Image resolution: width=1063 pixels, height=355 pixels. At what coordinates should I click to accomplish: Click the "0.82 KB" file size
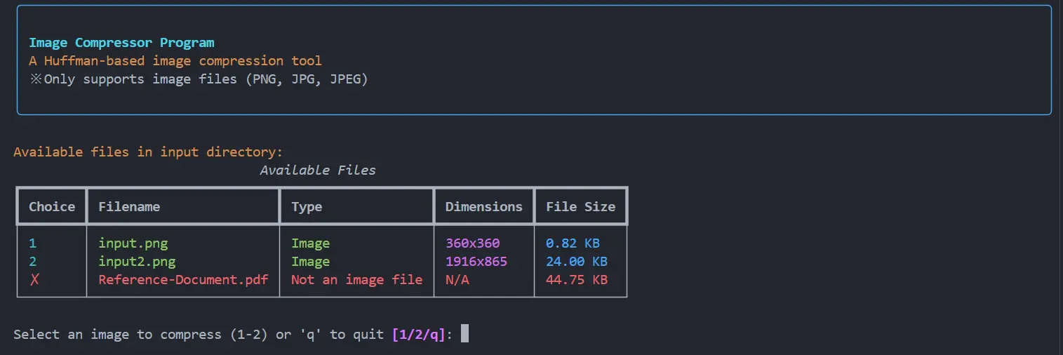pyautogui.click(x=573, y=243)
